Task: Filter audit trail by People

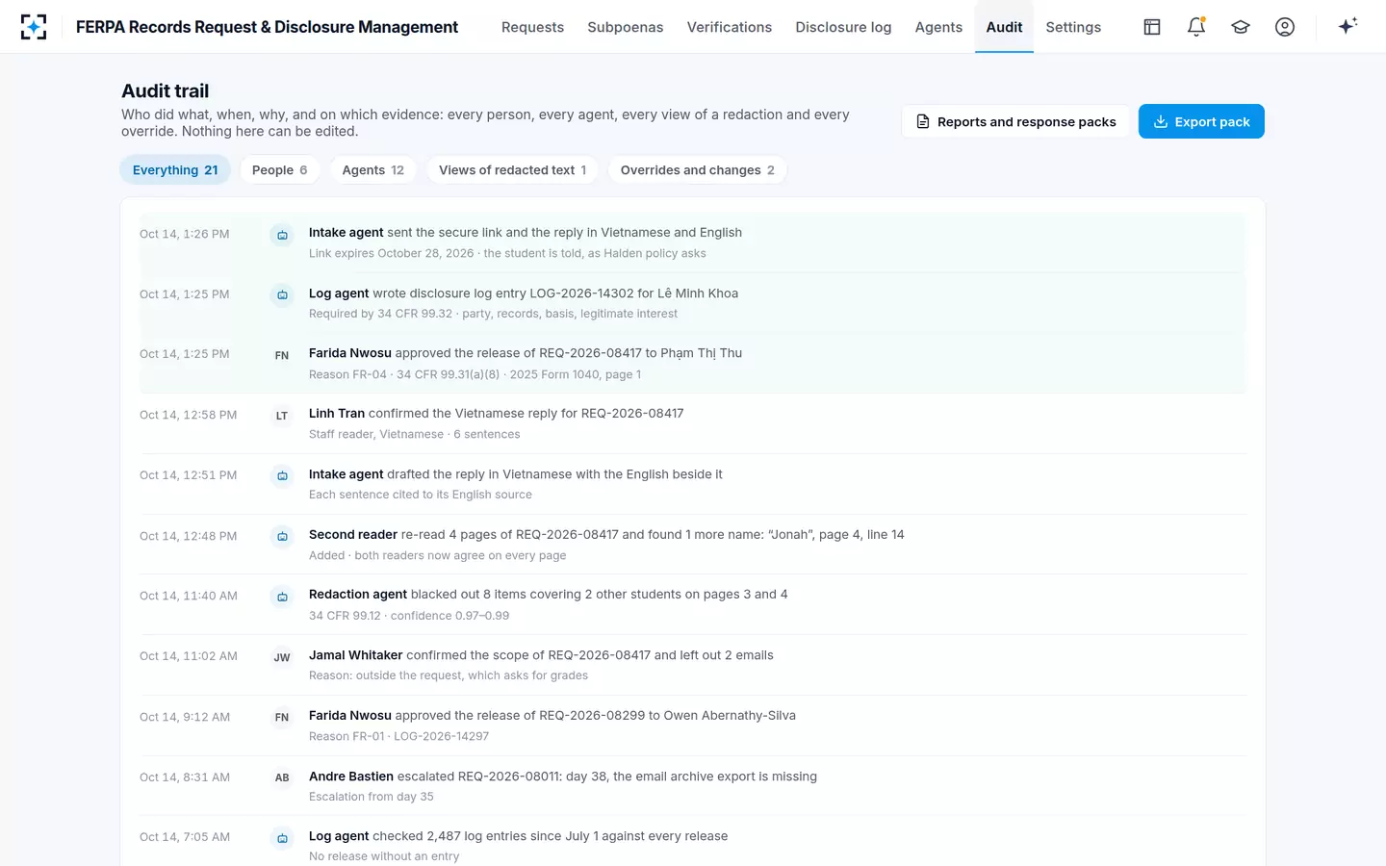Action: tap(280, 170)
